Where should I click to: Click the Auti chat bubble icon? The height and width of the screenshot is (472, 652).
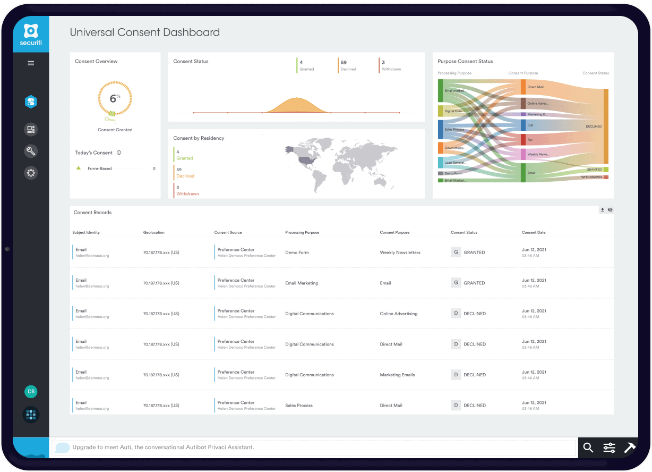coord(62,448)
